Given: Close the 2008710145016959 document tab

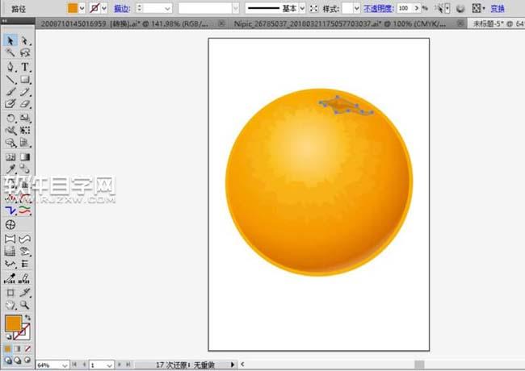Looking at the screenshot, I should point(221,23).
